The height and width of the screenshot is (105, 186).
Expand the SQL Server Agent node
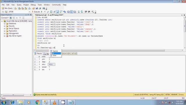pos(5,36)
